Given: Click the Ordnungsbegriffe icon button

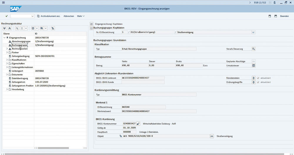Looking at the screenshot, I should coord(254,82).
